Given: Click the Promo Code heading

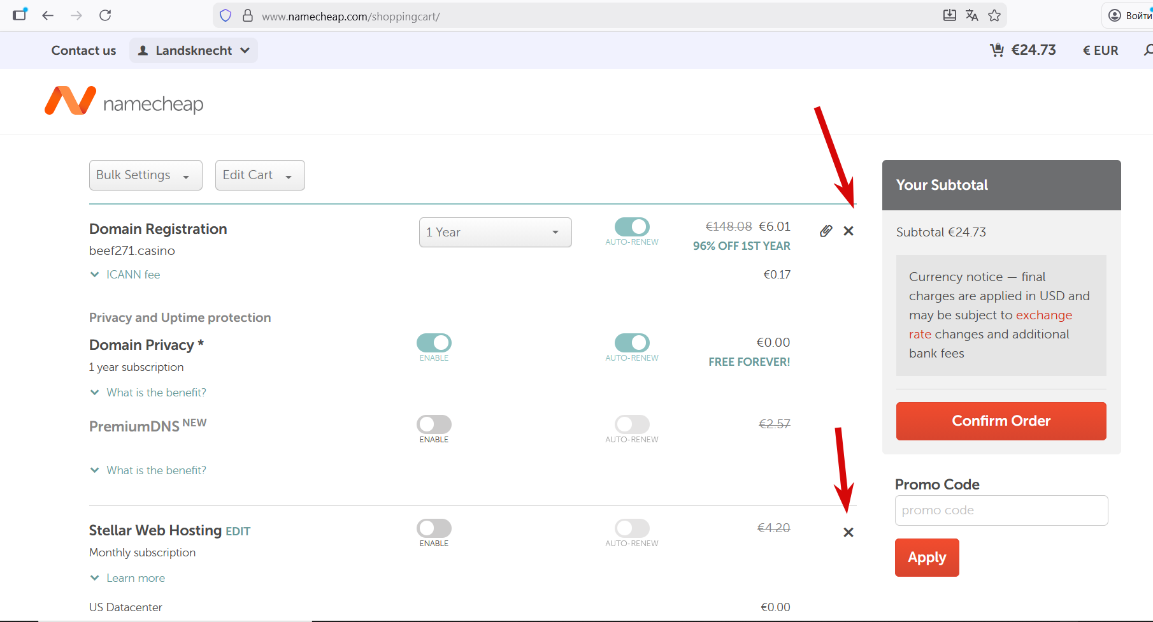Looking at the screenshot, I should click(x=937, y=484).
